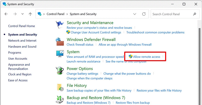
Task: Open the Power Options heading
Action: [80, 69]
